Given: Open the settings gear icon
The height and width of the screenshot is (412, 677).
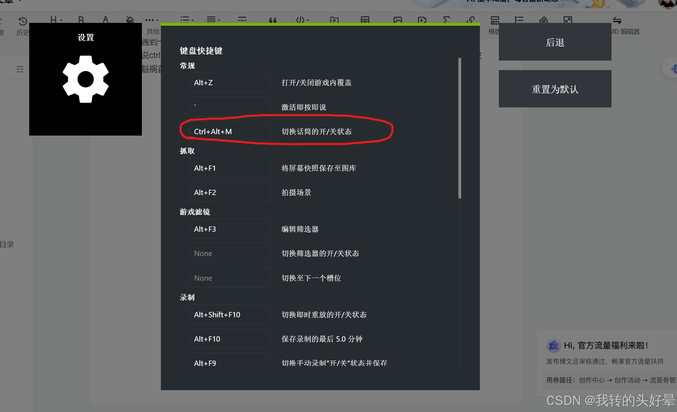Looking at the screenshot, I should (85, 79).
